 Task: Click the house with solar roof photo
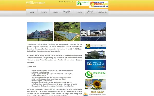click(40, 32)
